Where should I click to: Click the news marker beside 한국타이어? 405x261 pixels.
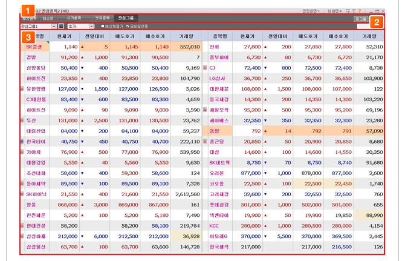pos(22,142)
